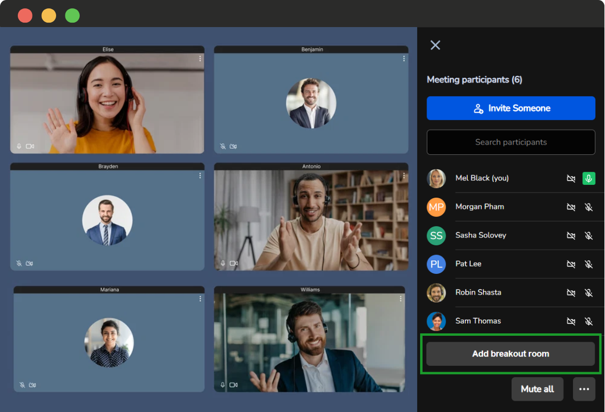Click Sasha Solovey's camera-off icon
The width and height of the screenshot is (605, 412).
click(571, 236)
